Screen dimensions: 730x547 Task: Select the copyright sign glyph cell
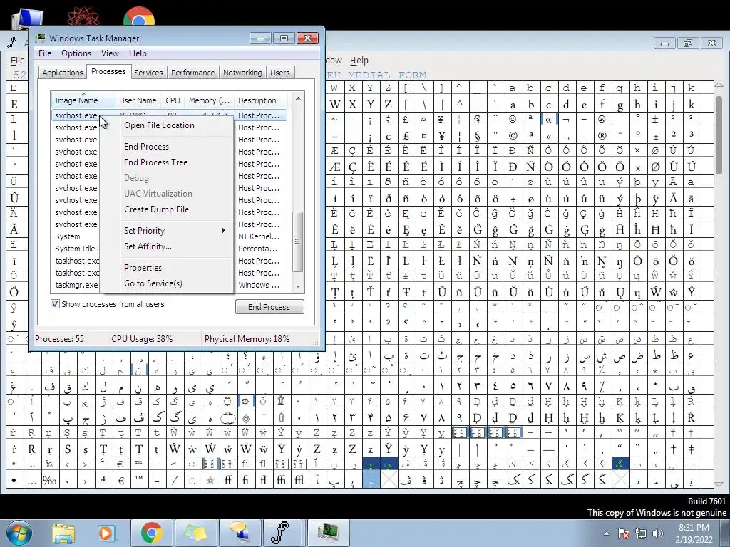tap(513, 136)
